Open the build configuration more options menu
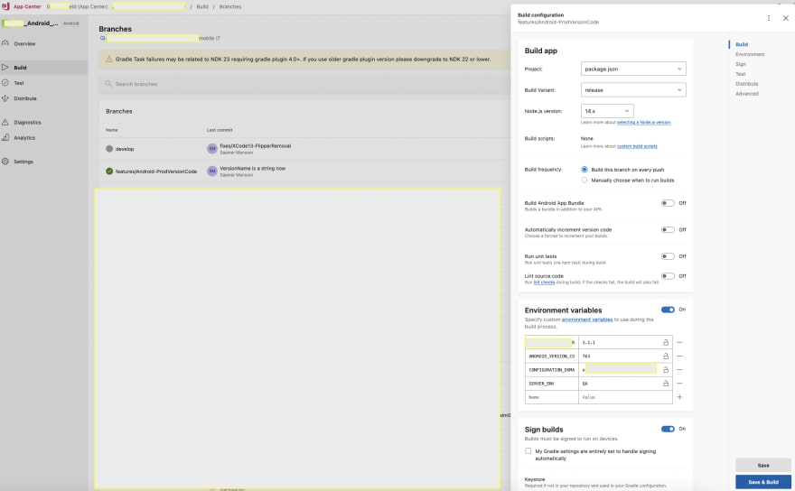The image size is (795, 491). click(x=769, y=18)
